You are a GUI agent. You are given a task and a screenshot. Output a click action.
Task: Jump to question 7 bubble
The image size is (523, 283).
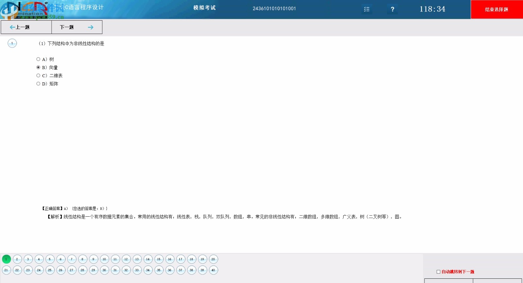72,259
